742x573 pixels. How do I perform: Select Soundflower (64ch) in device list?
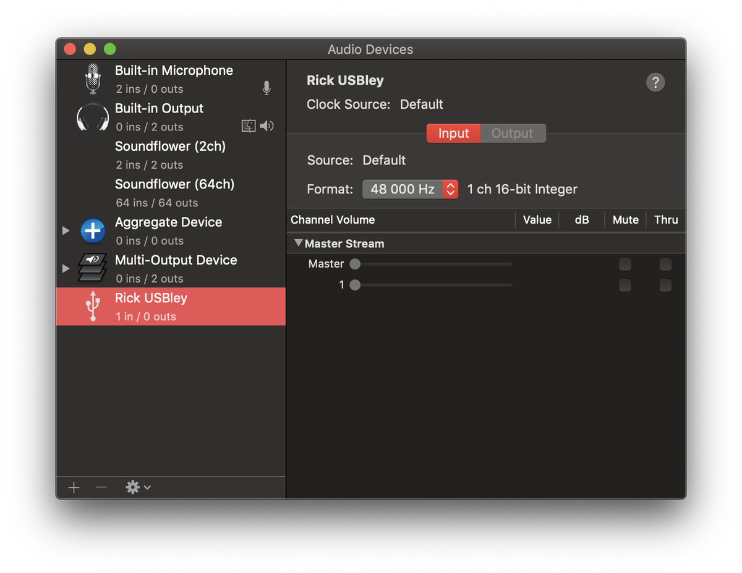coord(171,193)
